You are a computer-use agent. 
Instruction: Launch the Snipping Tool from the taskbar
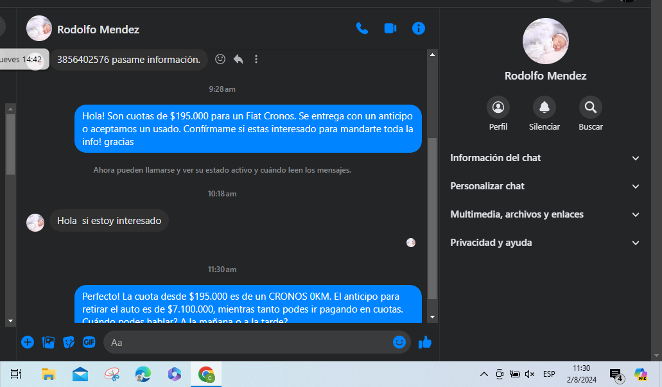coord(112,374)
